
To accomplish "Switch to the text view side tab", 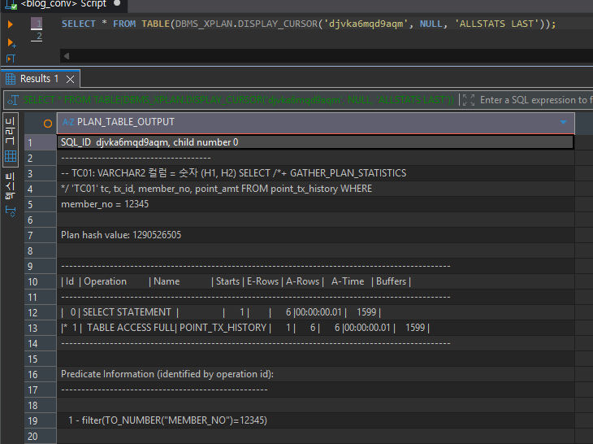I will click(x=11, y=185).
